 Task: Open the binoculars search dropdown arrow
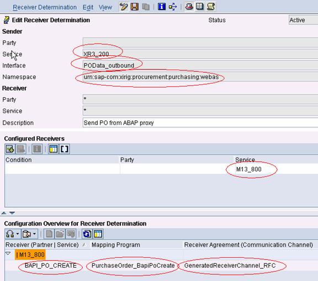[x=18, y=234]
